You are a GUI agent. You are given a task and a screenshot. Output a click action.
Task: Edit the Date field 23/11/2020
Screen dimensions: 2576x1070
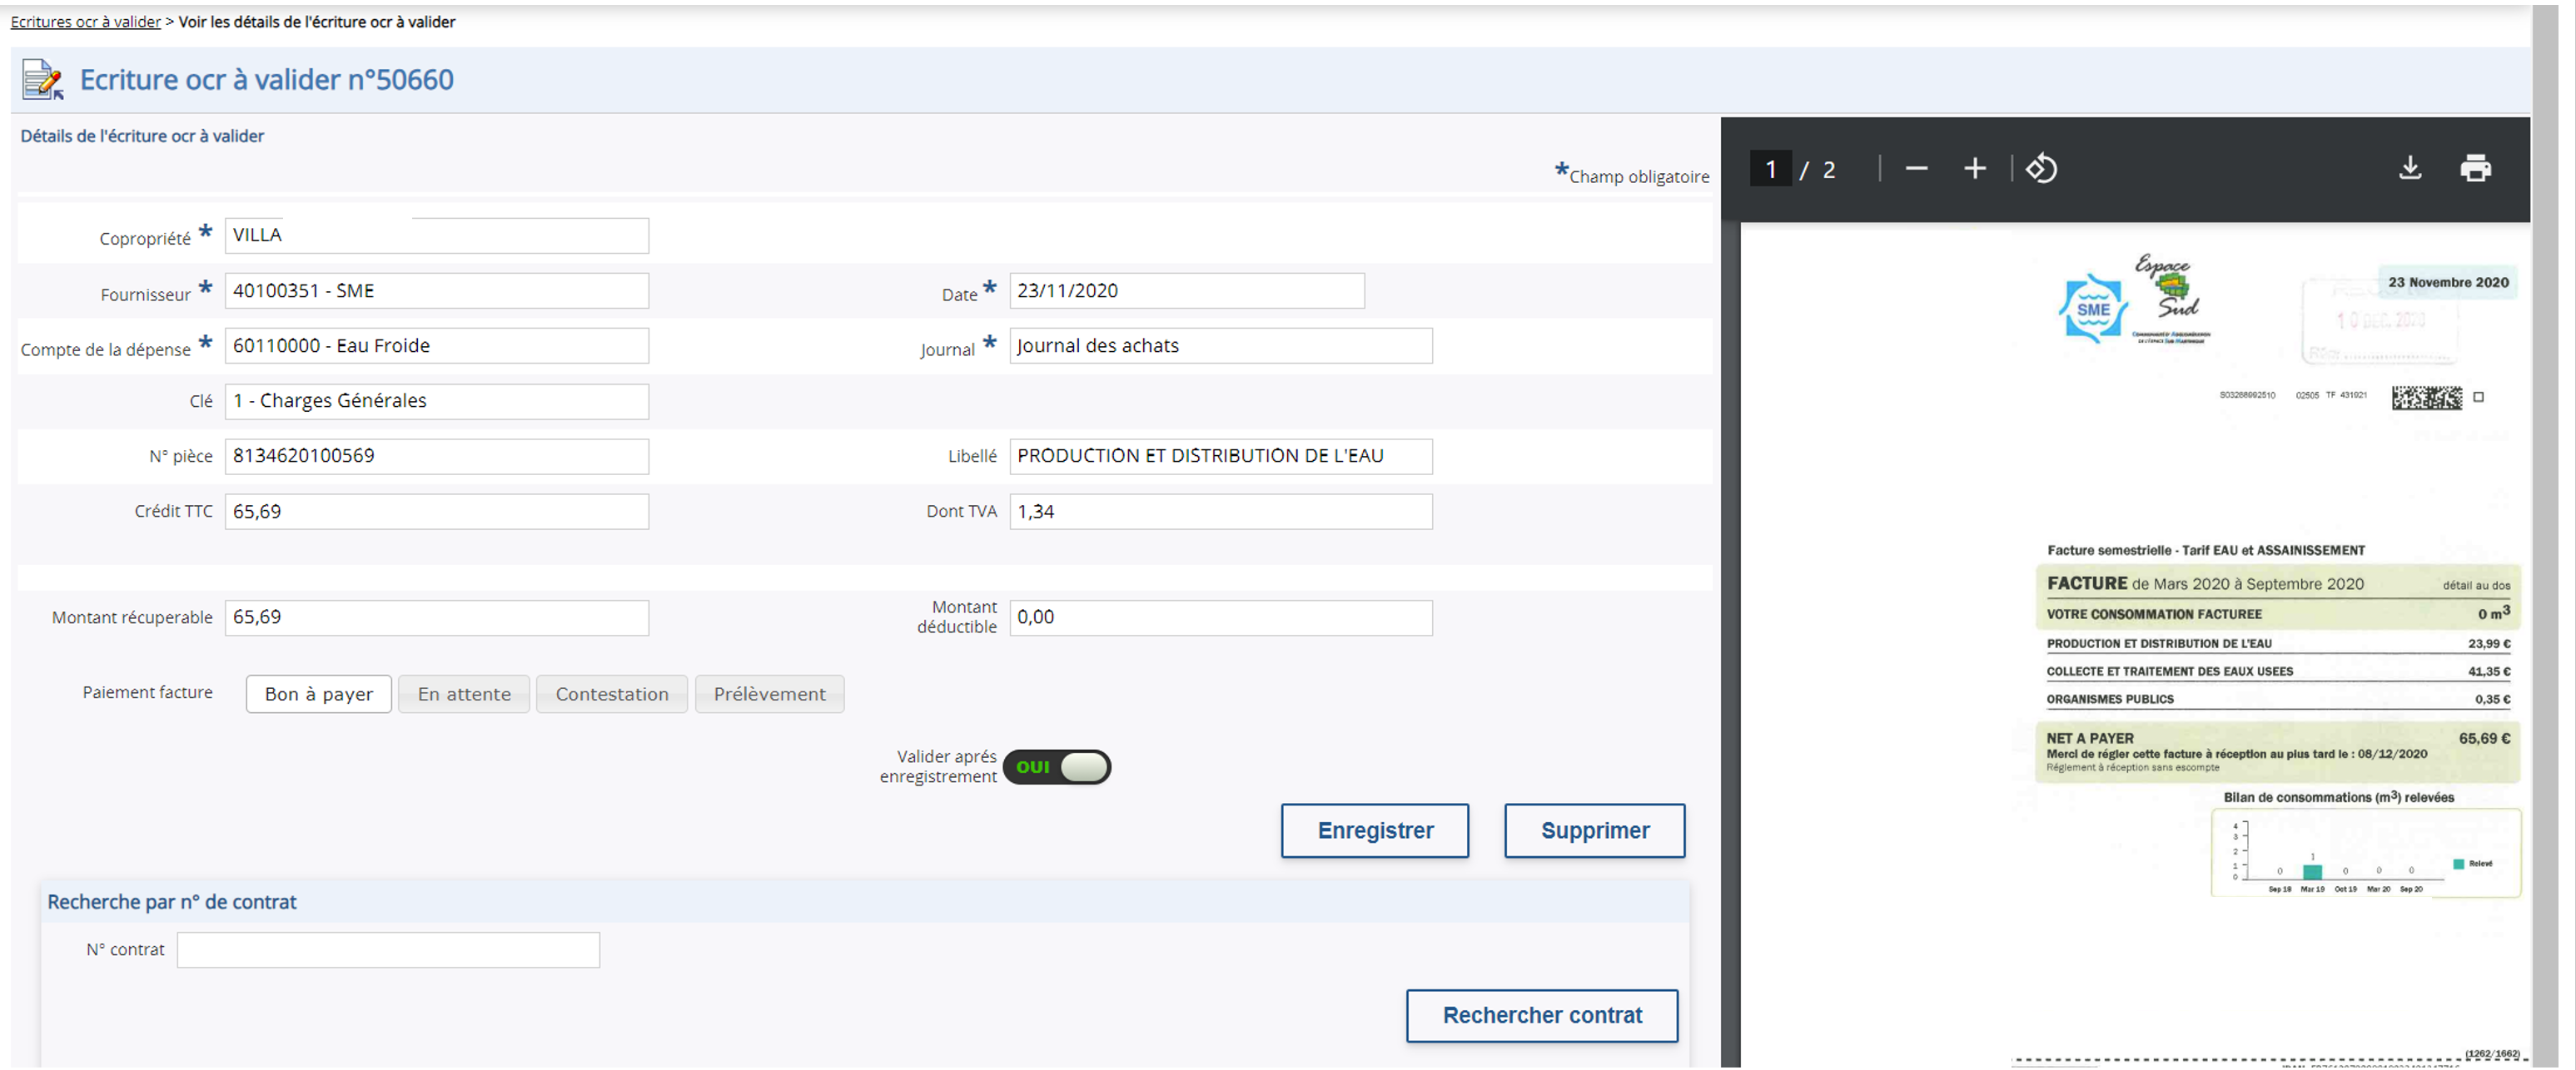1187,290
